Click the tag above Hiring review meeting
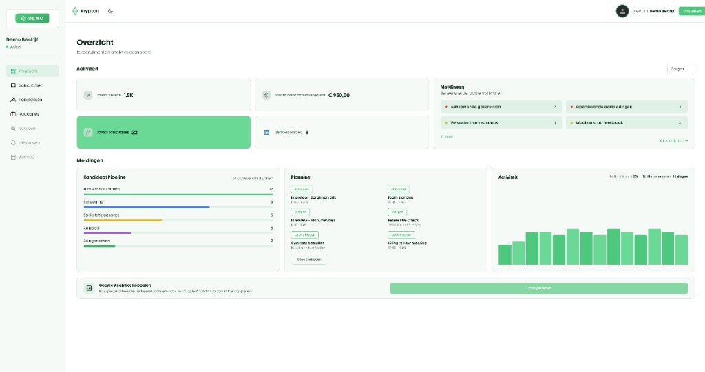 pyautogui.click(x=401, y=235)
